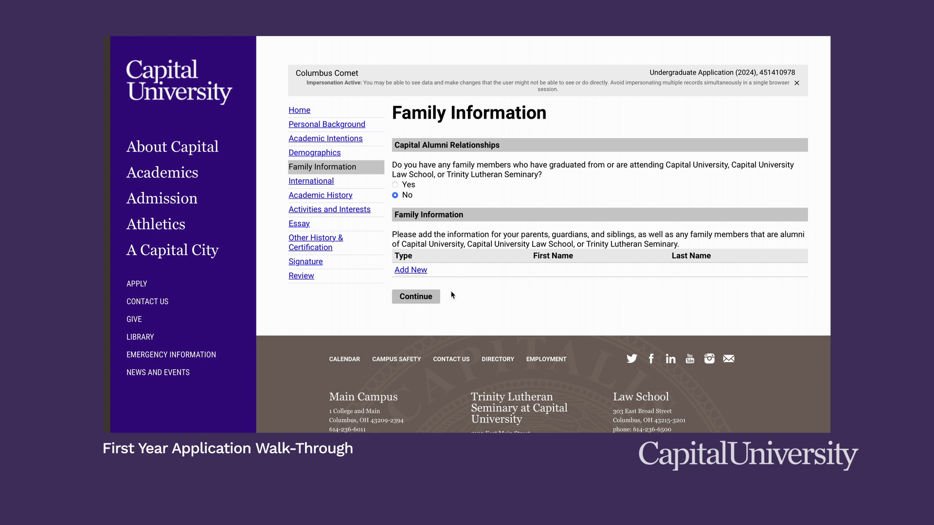Open EMERGENCY INFORMATION link
This screenshot has height=525, width=934.
tap(171, 355)
